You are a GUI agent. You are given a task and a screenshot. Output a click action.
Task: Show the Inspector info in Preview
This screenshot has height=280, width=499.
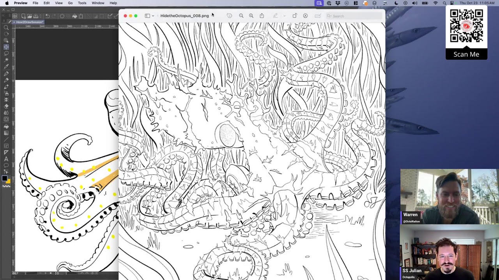(229, 16)
